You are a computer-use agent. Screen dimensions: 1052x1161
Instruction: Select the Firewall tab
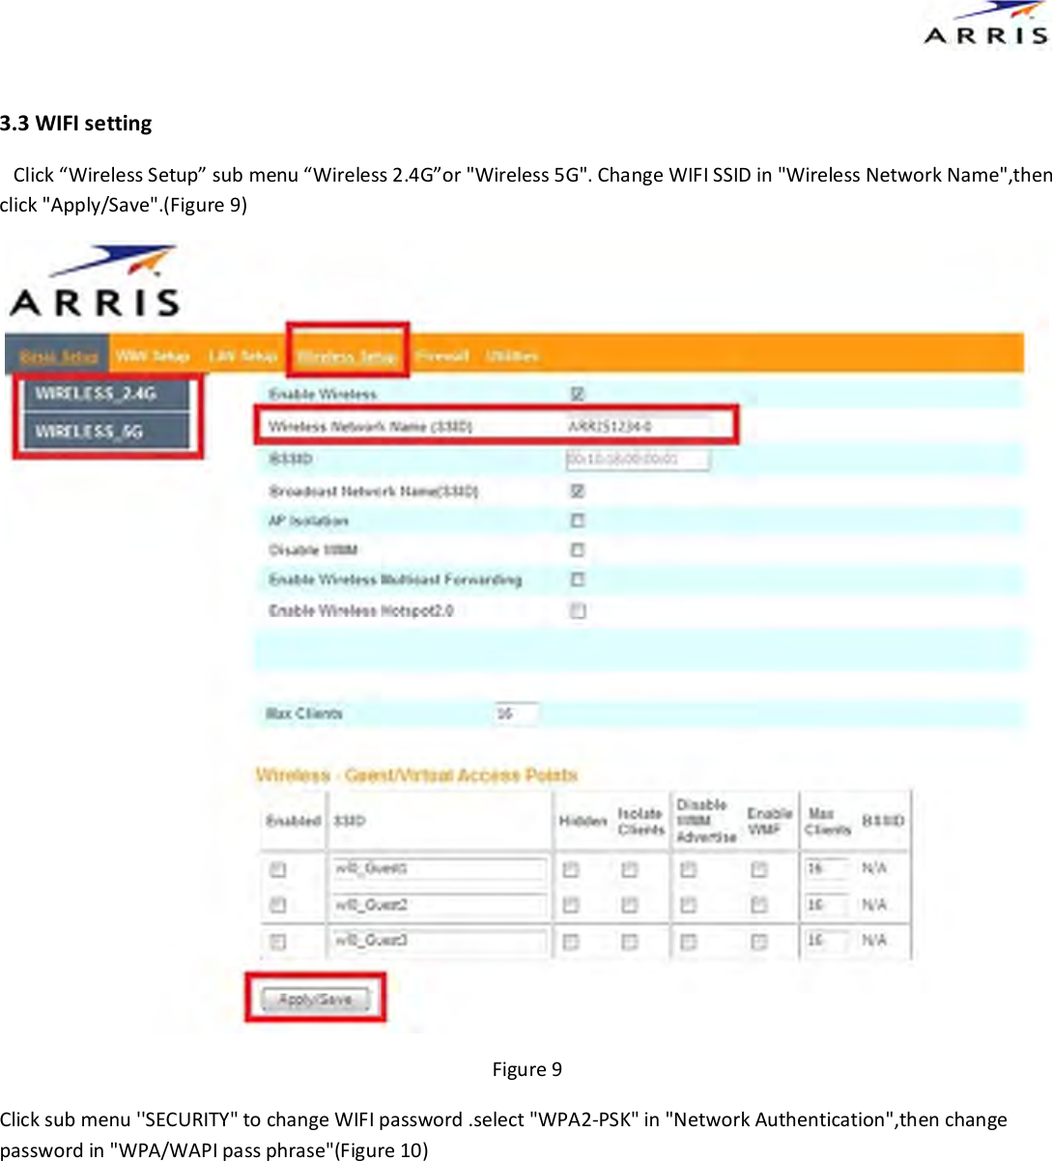441,354
